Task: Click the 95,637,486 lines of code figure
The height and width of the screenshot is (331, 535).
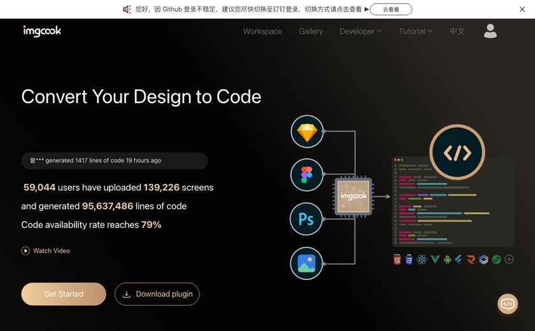Action: [x=108, y=206]
